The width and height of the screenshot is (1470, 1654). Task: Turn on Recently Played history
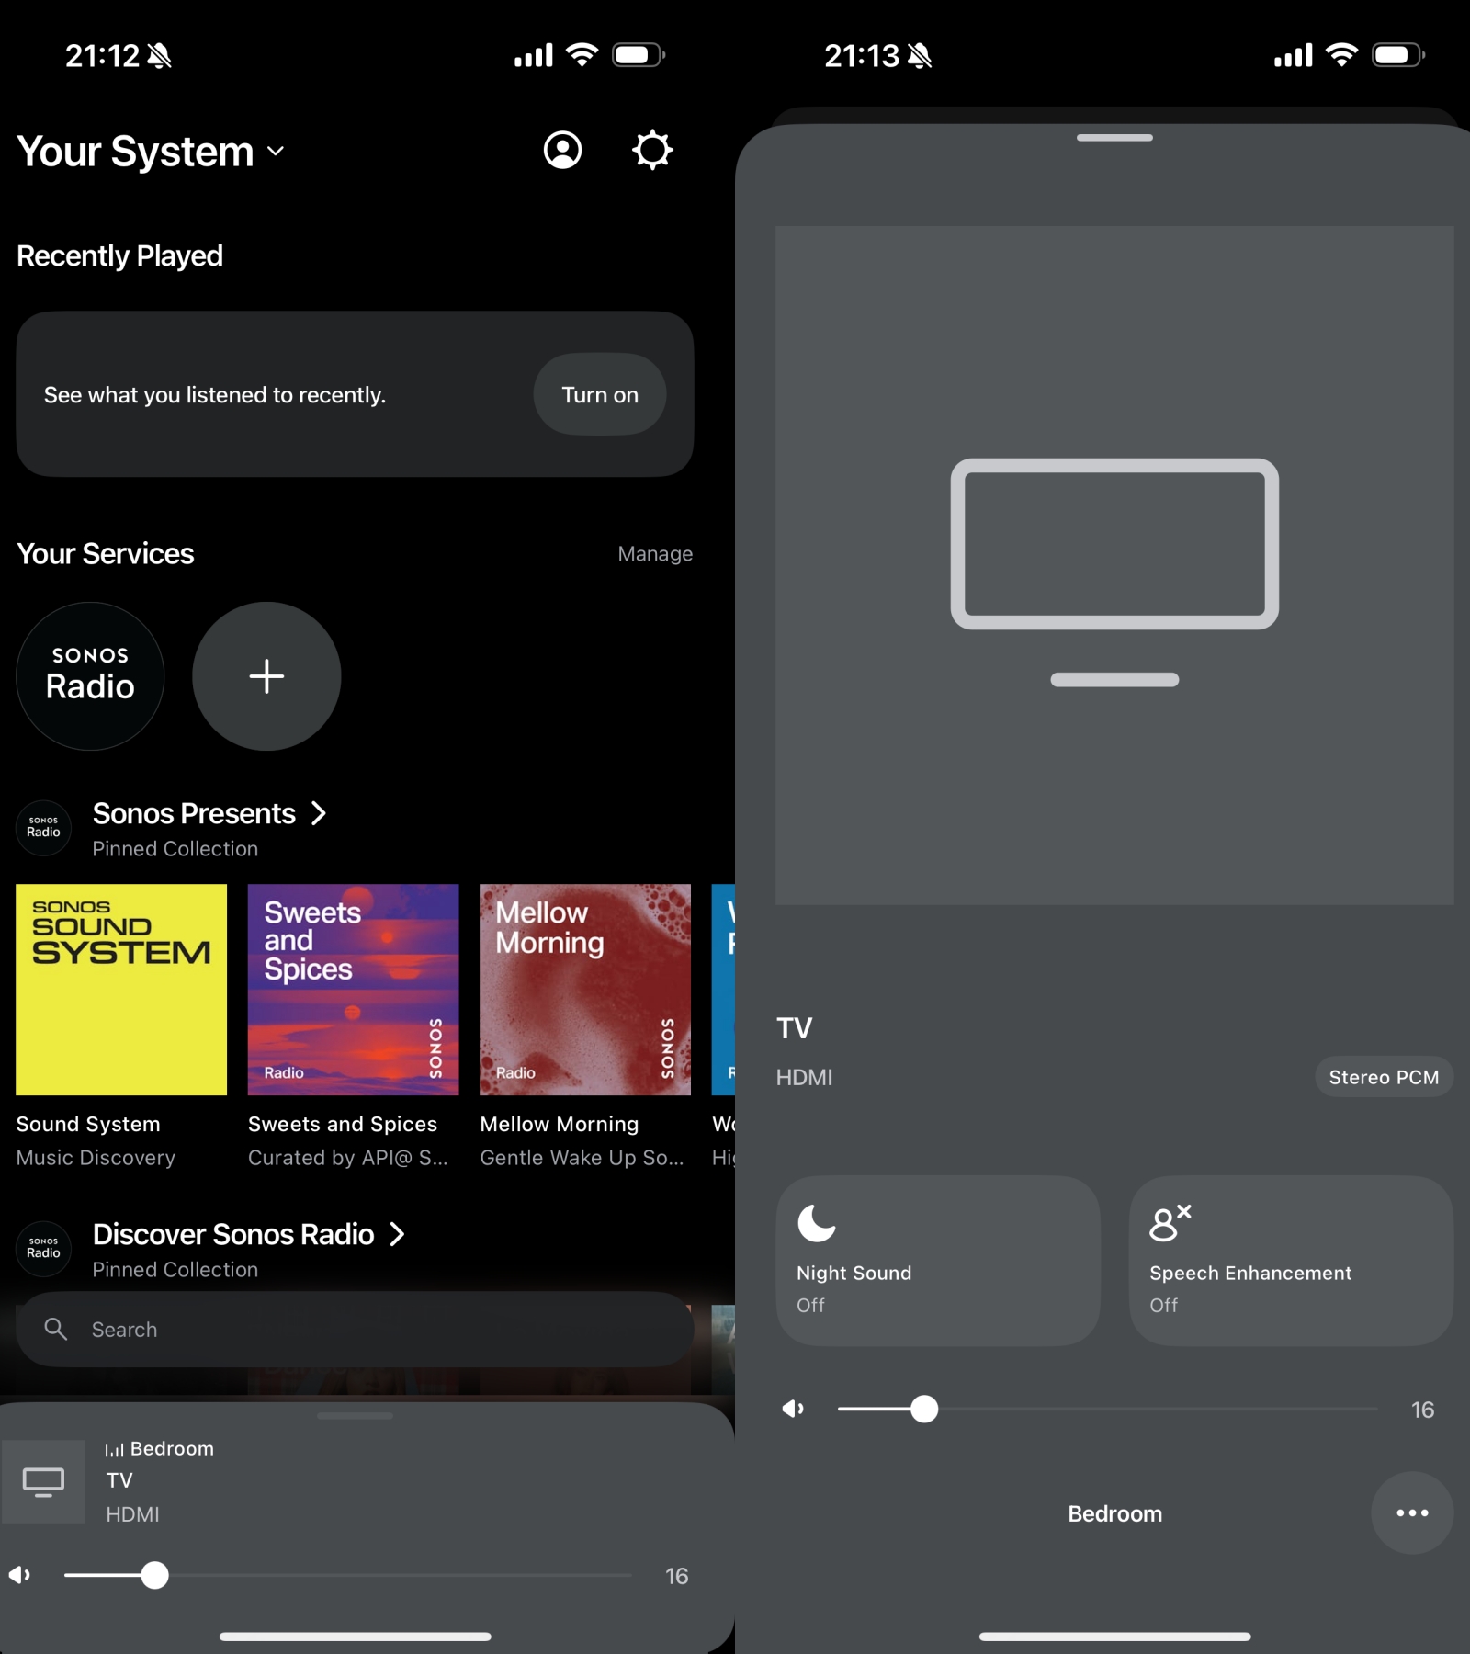click(599, 394)
